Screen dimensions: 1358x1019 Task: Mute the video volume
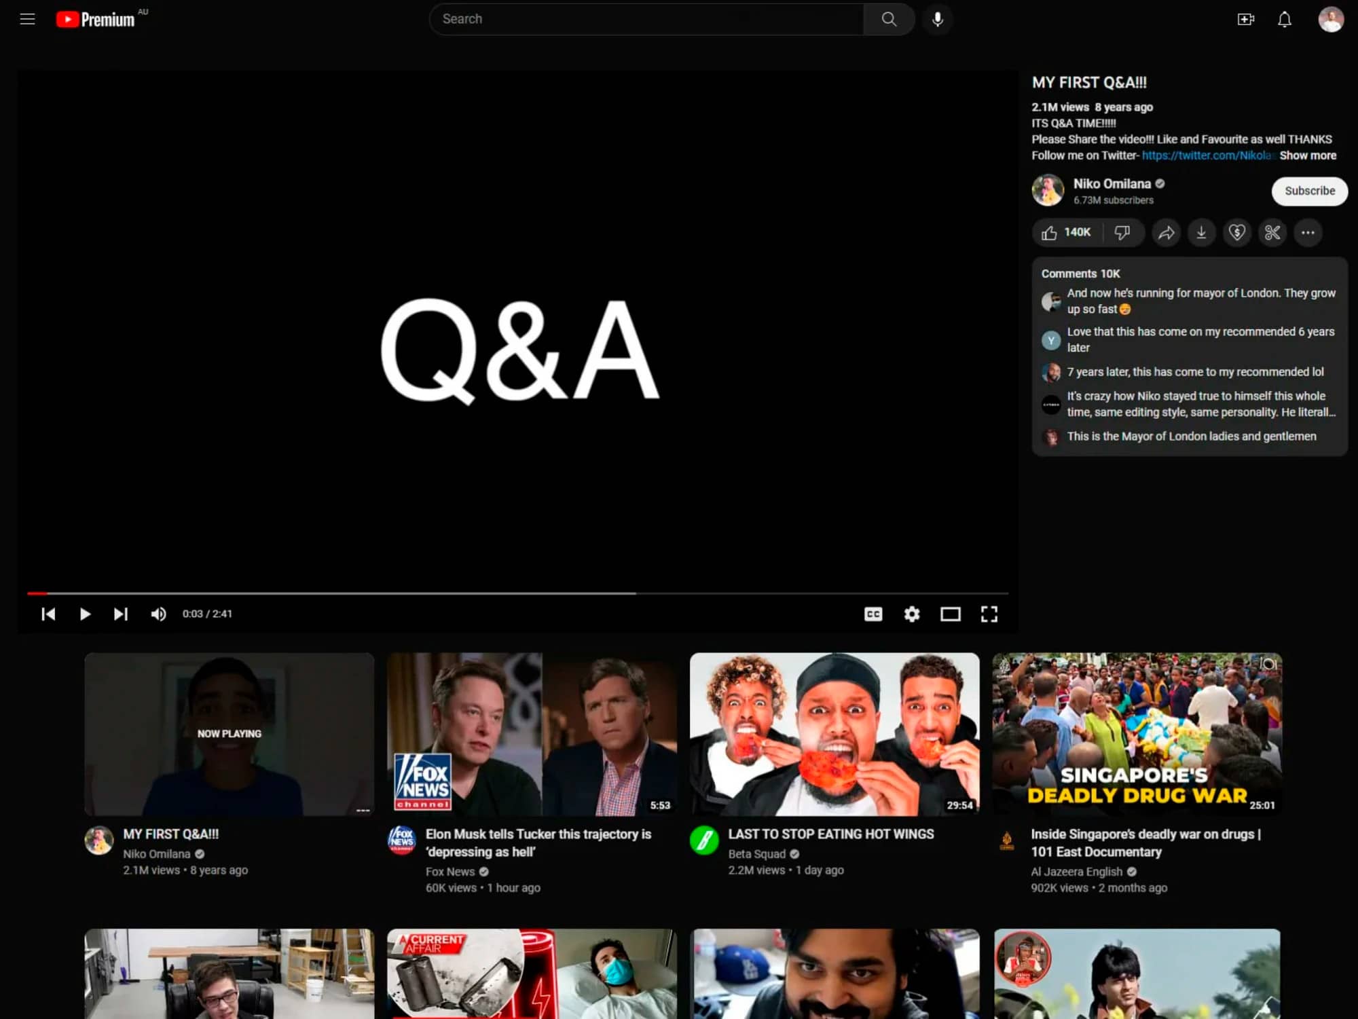[x=158, y=614]
